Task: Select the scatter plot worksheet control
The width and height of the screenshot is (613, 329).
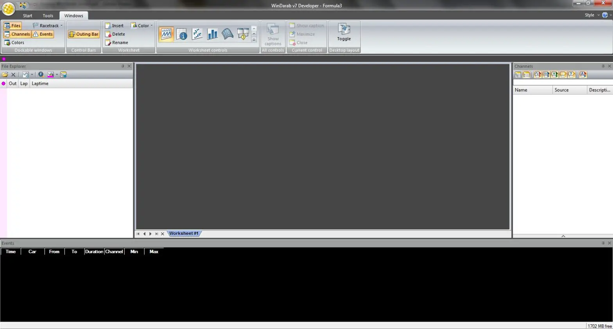Action: (x=197, y=34)
